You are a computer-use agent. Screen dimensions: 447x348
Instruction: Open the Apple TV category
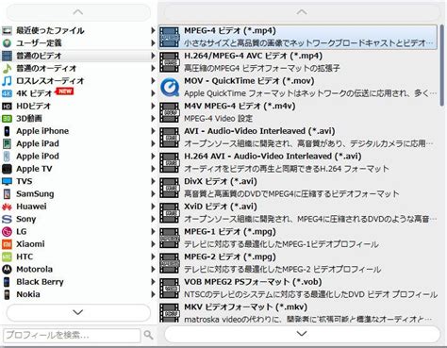pyautogui.click(x=78, y=169)
